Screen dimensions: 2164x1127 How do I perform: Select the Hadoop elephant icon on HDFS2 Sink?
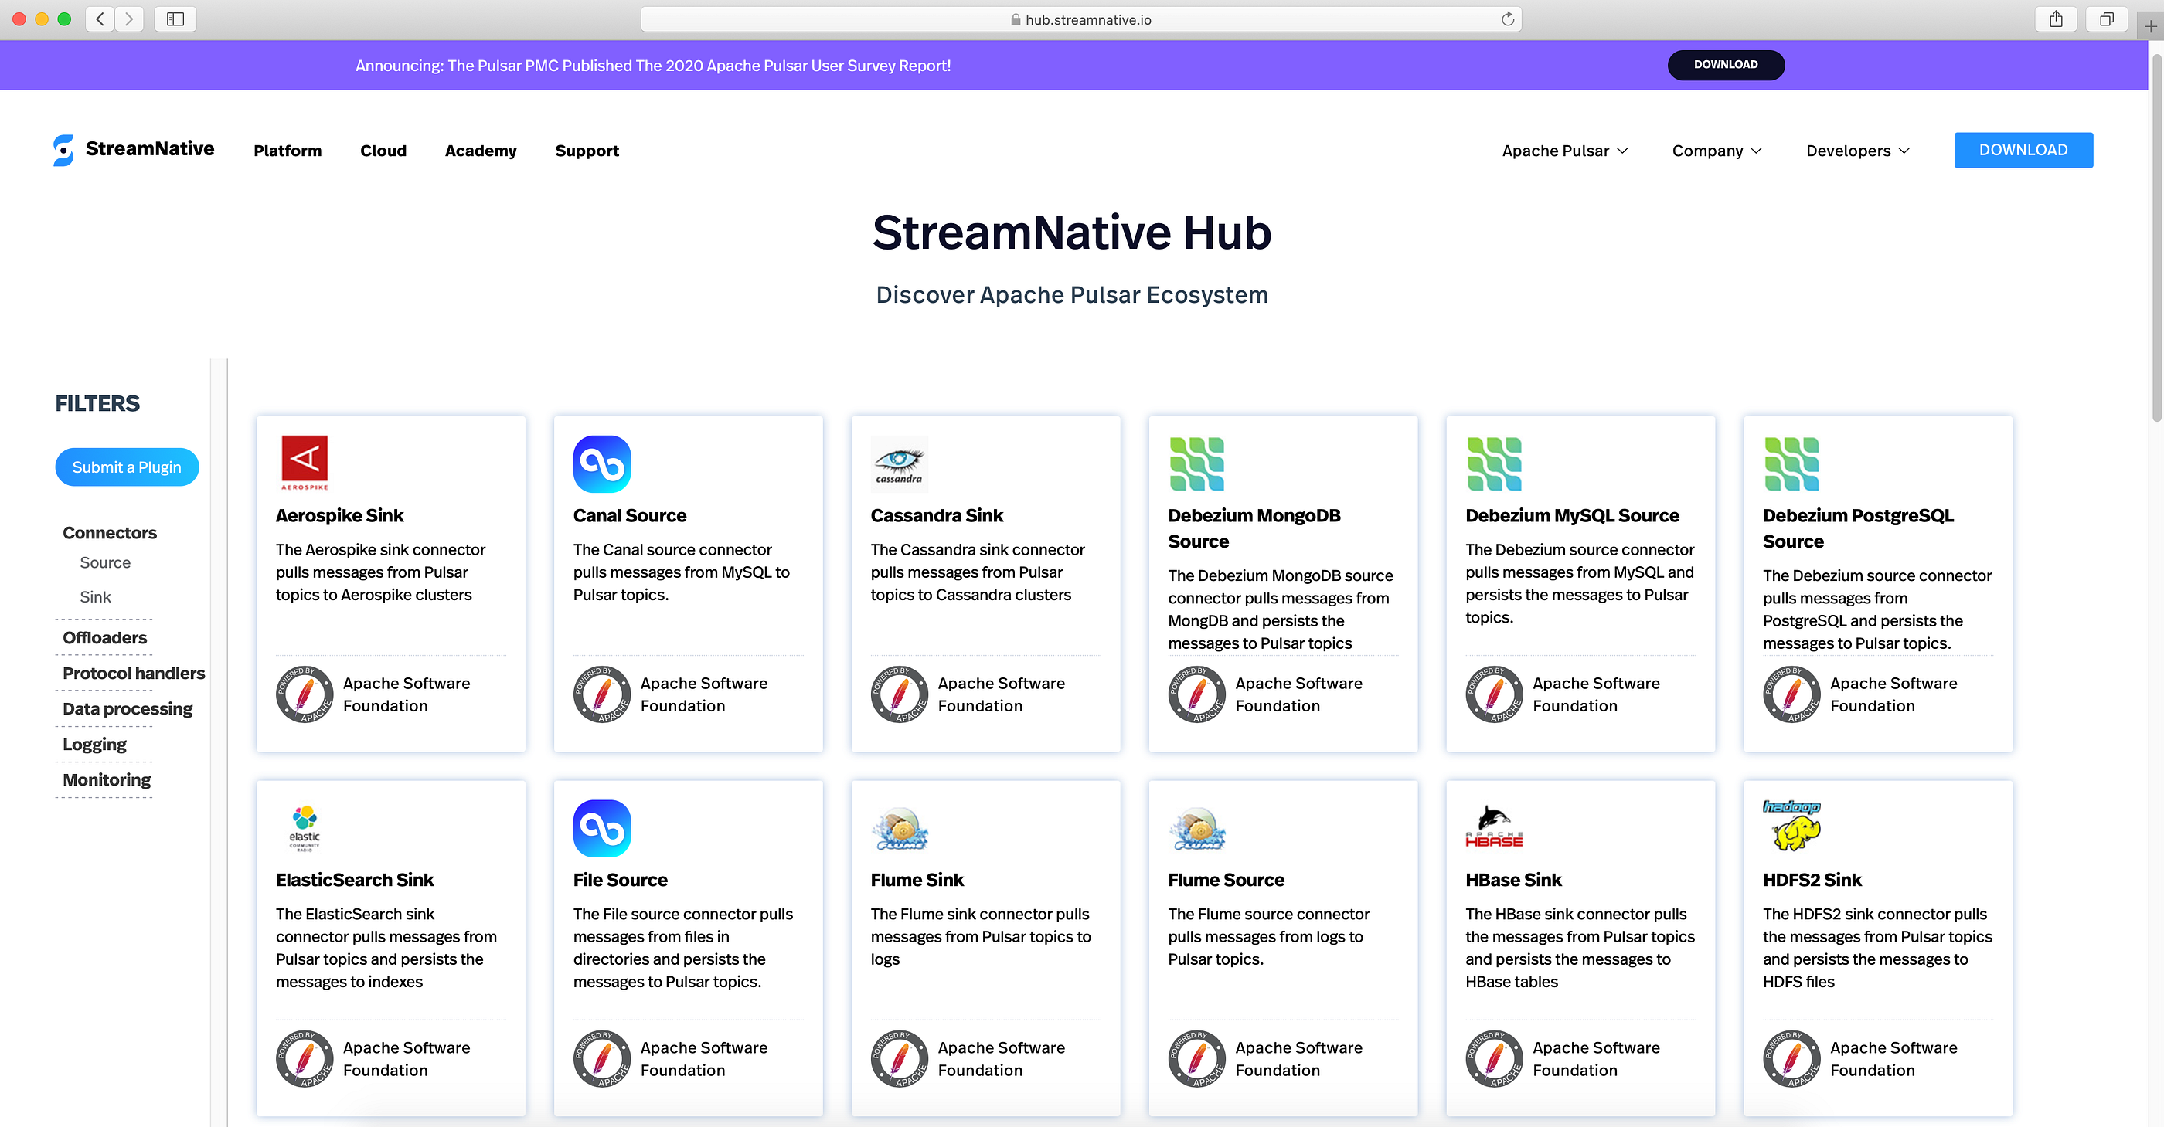pos(1791,827)
